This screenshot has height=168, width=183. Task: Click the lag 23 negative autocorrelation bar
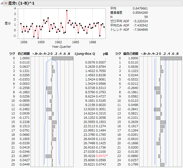click(x=49, y=156)
